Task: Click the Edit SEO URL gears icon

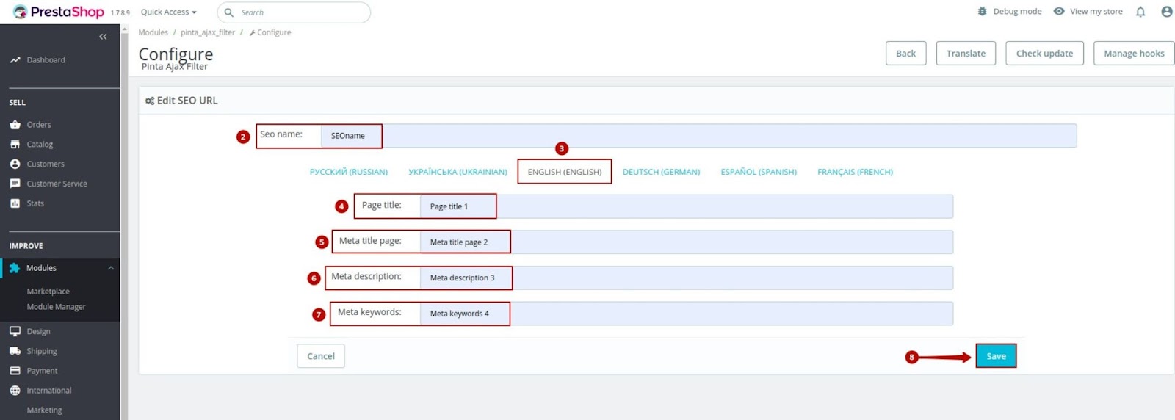Action: [150, 101]
